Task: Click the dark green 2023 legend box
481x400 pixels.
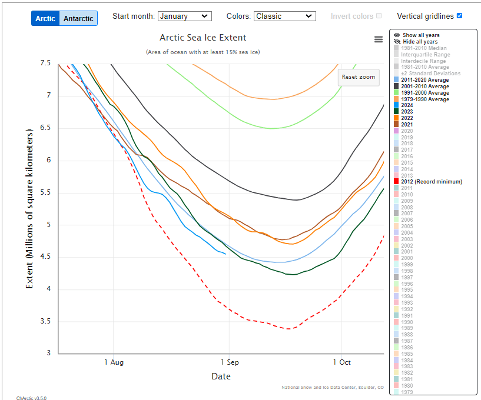Action: click(397, 112)
